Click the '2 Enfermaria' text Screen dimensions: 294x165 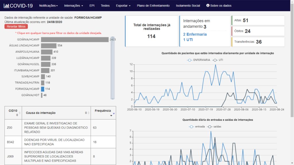pyautogui.click(x=195, y=34)
